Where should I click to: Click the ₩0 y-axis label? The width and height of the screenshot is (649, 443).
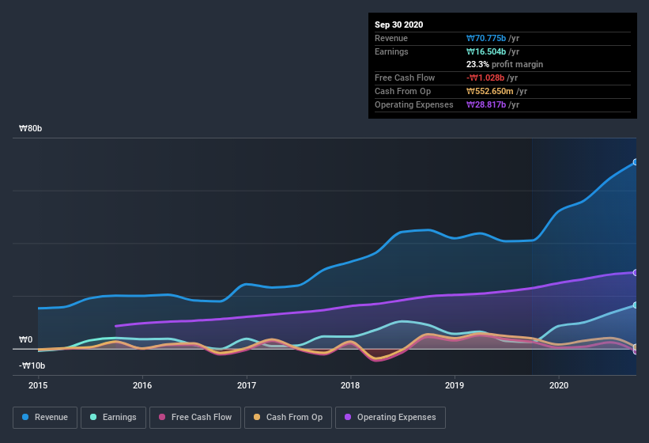pyautogui.click(x=25, y=339)
